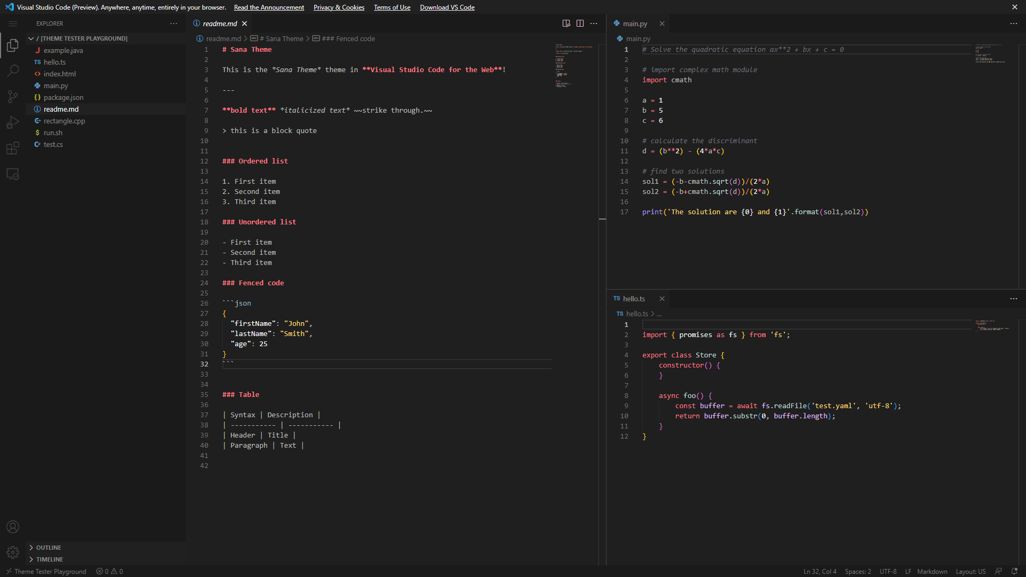Open more actions for hello.ts editor group

click(x=1014, y=299)
